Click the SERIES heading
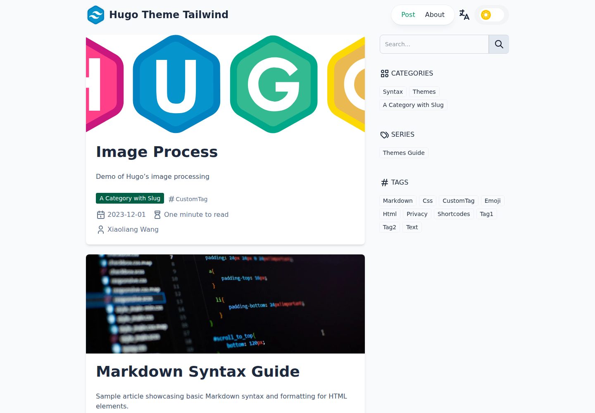 397,135
